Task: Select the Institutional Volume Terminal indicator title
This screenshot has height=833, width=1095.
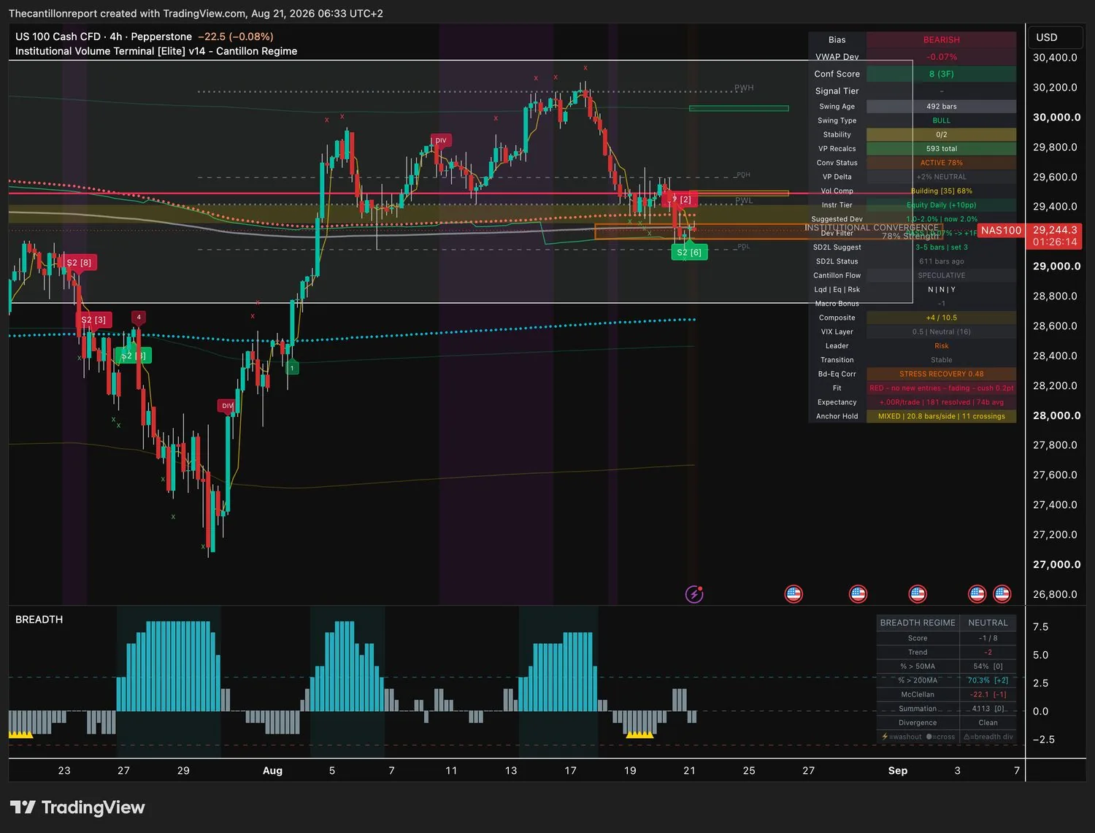Action: coord(156,51)
